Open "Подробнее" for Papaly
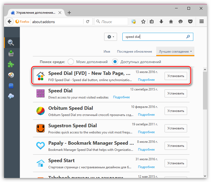Screen dimensions: 211x182 click(x=146, y=150)
